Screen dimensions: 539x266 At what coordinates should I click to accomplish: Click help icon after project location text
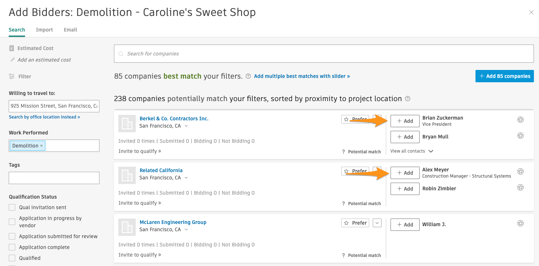408,99
